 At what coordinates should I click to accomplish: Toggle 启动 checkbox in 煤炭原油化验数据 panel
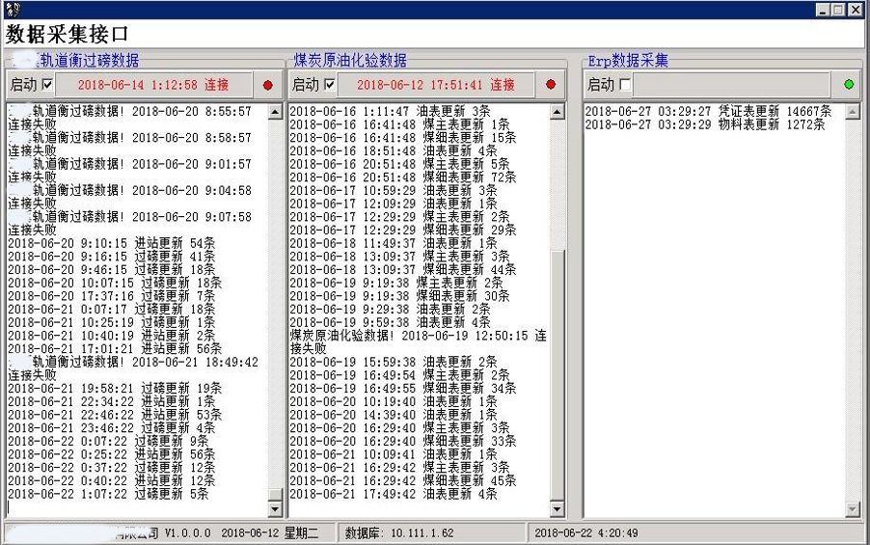(x=330, y=85)
